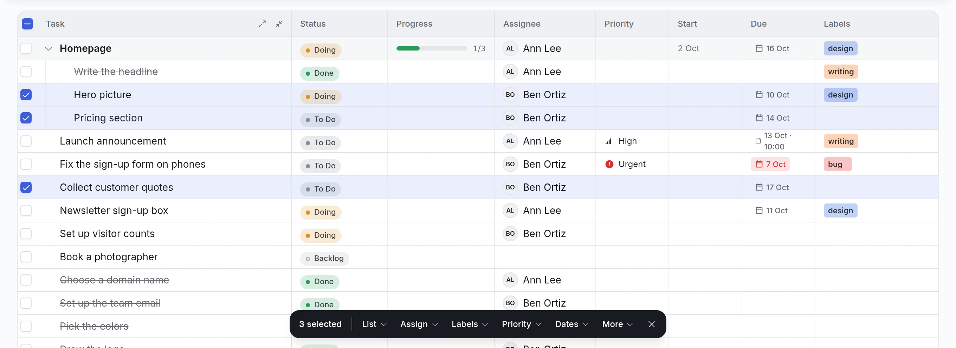This screenshot has height=348, width=956.
Task: Click the BO avatar in the Hero picture row
Action: [x=510, y=95]
